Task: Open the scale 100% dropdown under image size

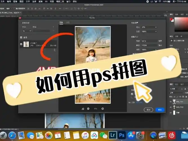Action: click(149, 50)
